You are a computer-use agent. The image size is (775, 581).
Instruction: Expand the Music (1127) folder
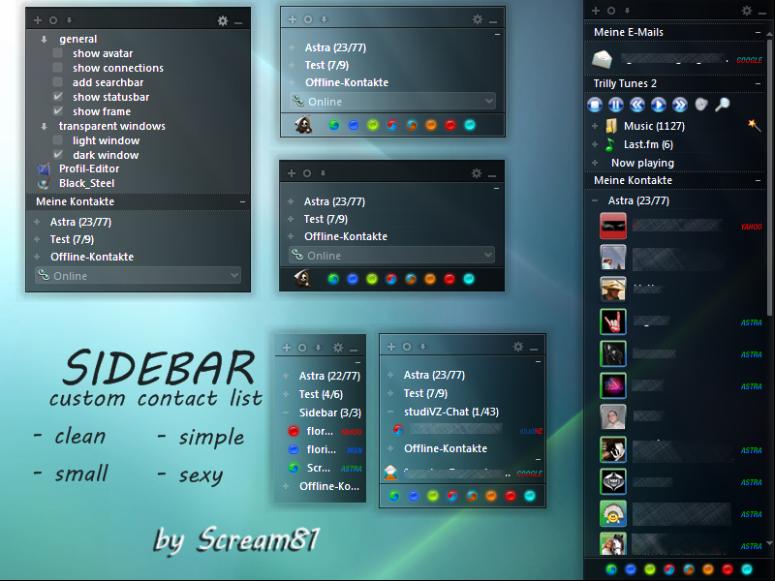tap(595, 126)
